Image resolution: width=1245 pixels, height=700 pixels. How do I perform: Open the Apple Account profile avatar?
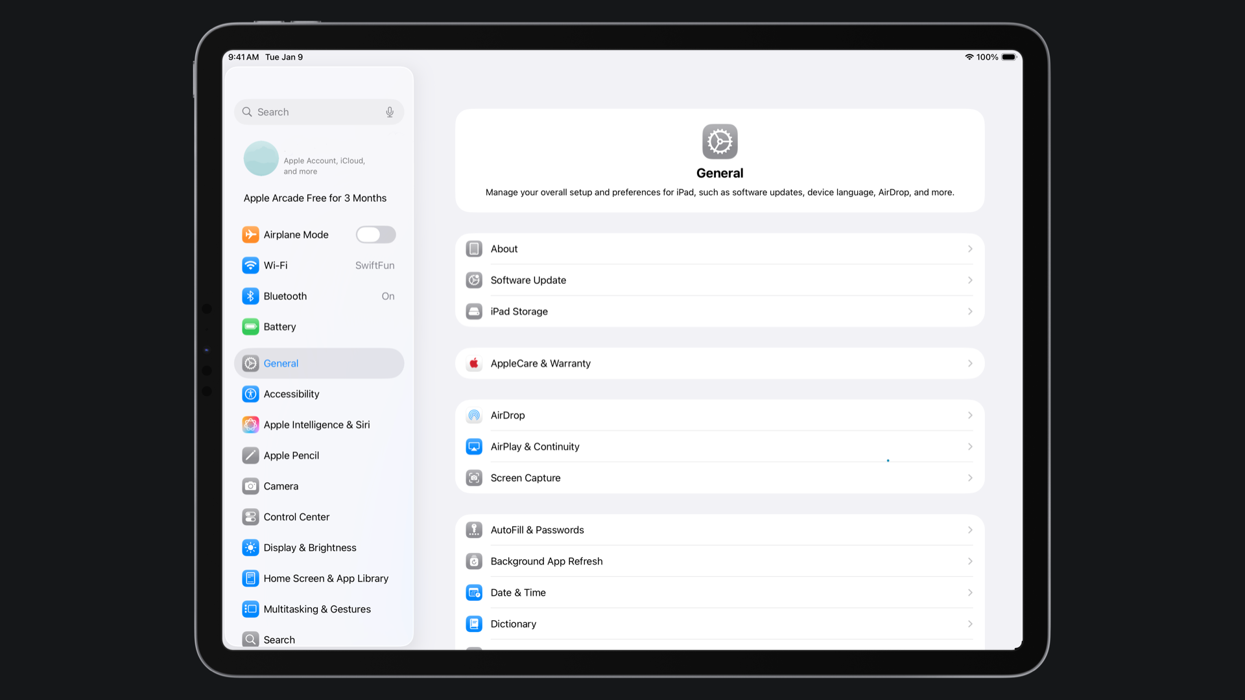pos(261,159)
